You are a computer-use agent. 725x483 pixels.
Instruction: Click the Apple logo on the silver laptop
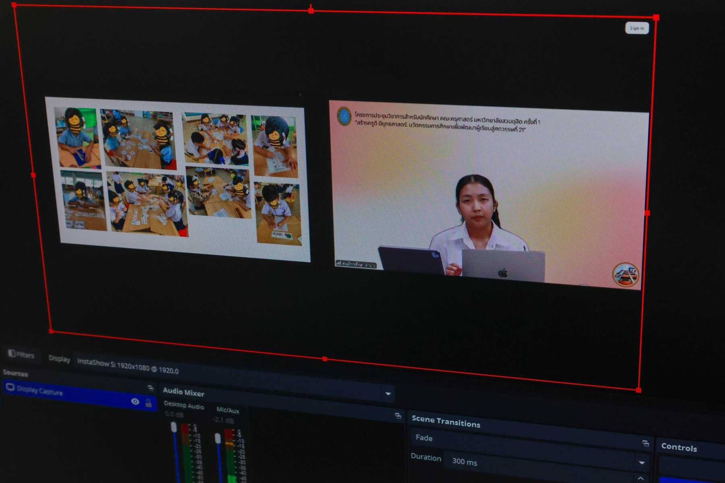[x=503, y=273]
